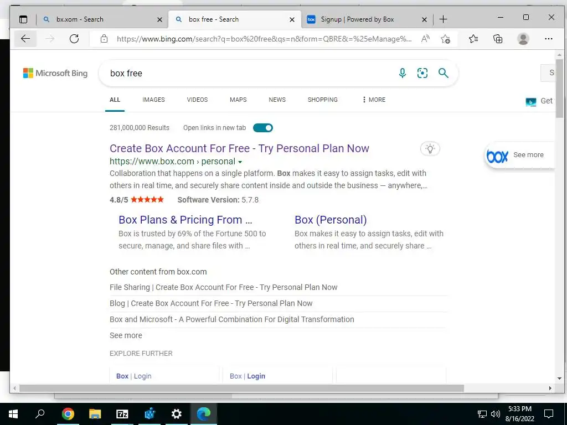The height and width of the screenshot is (425, 567).
Task: Click the Microsoft Bing logo
Action: (x=55, y=73)
